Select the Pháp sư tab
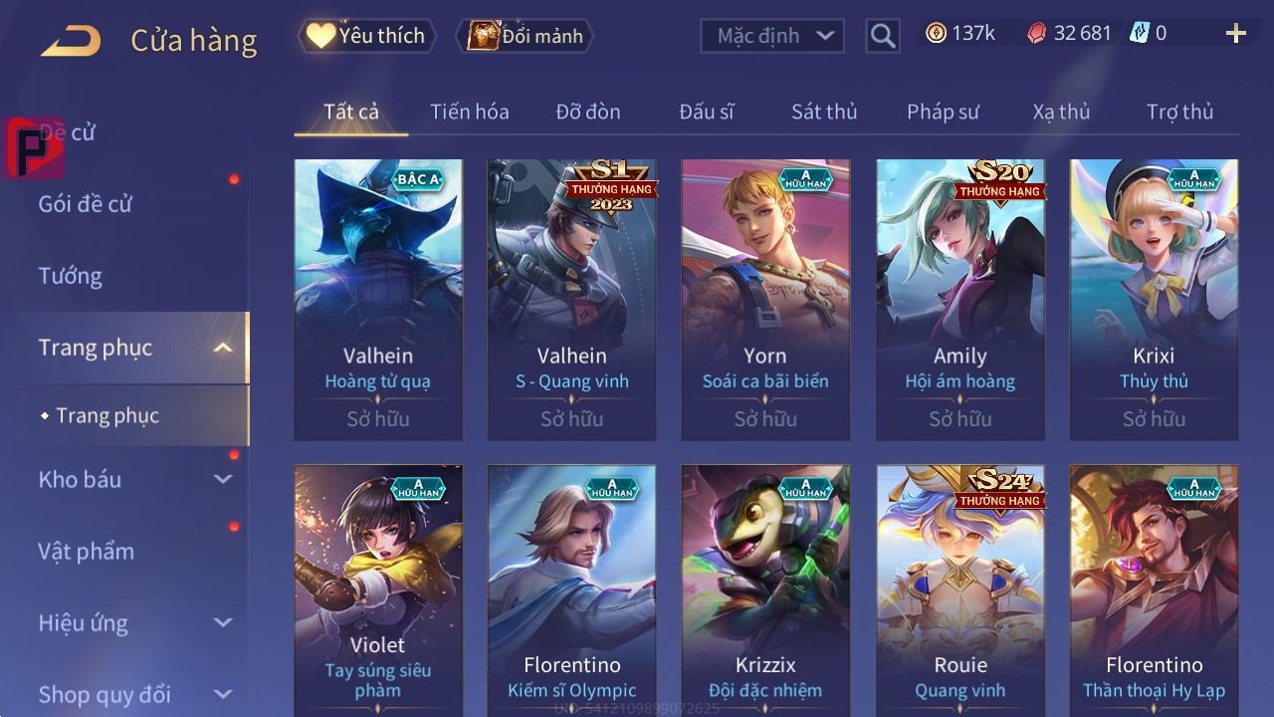1274x717 pixels. (943, 112)
